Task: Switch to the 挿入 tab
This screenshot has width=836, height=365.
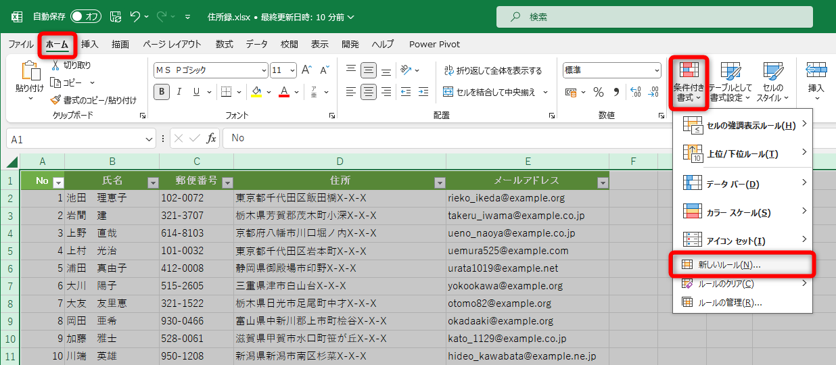Action: pos(90,45)
